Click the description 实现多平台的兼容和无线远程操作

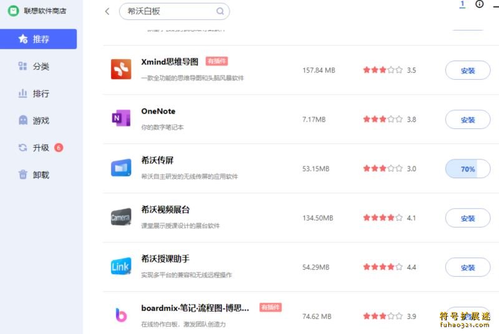point(187,275)
